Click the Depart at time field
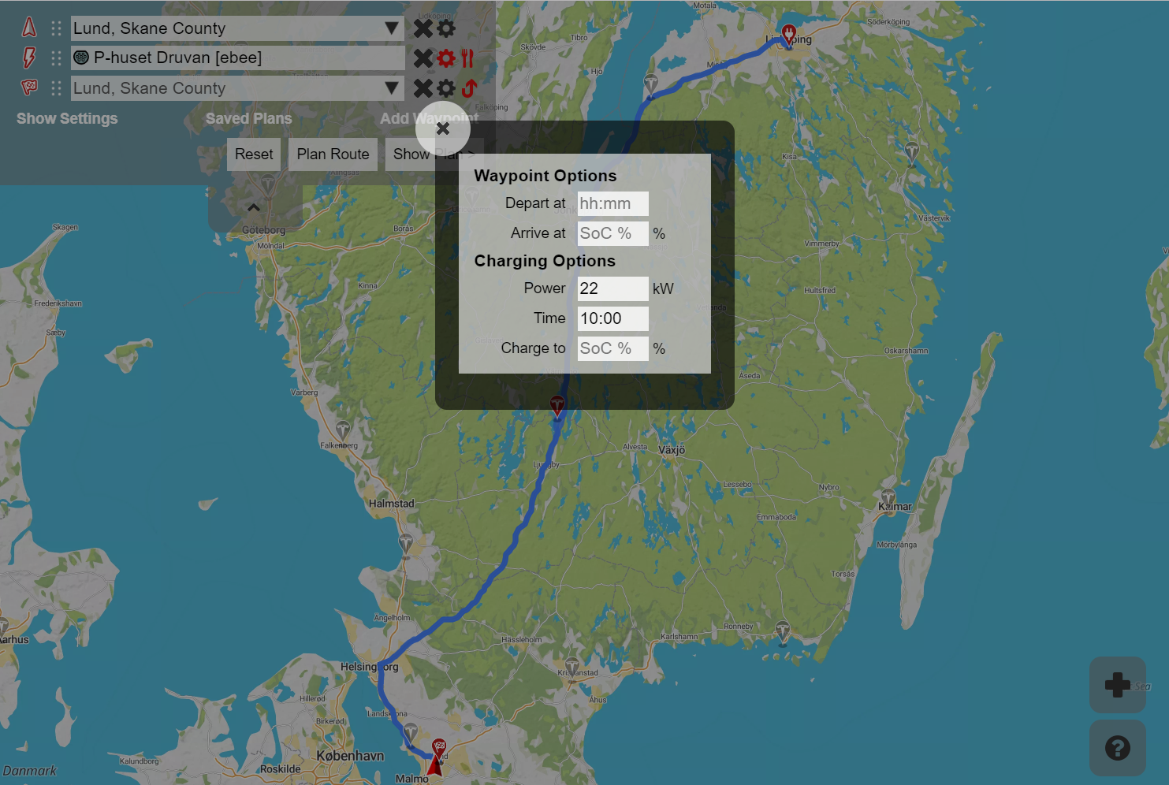This screenshot has height=785, width=1169. coord(612,203)
